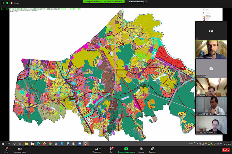
Task: Open "Настройки просмотра" view options dropdown
Action: tap(138, 2)
